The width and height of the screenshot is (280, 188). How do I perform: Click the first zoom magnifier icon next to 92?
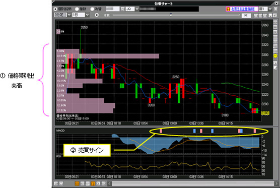pyautogui.click(x=256, y=15)
